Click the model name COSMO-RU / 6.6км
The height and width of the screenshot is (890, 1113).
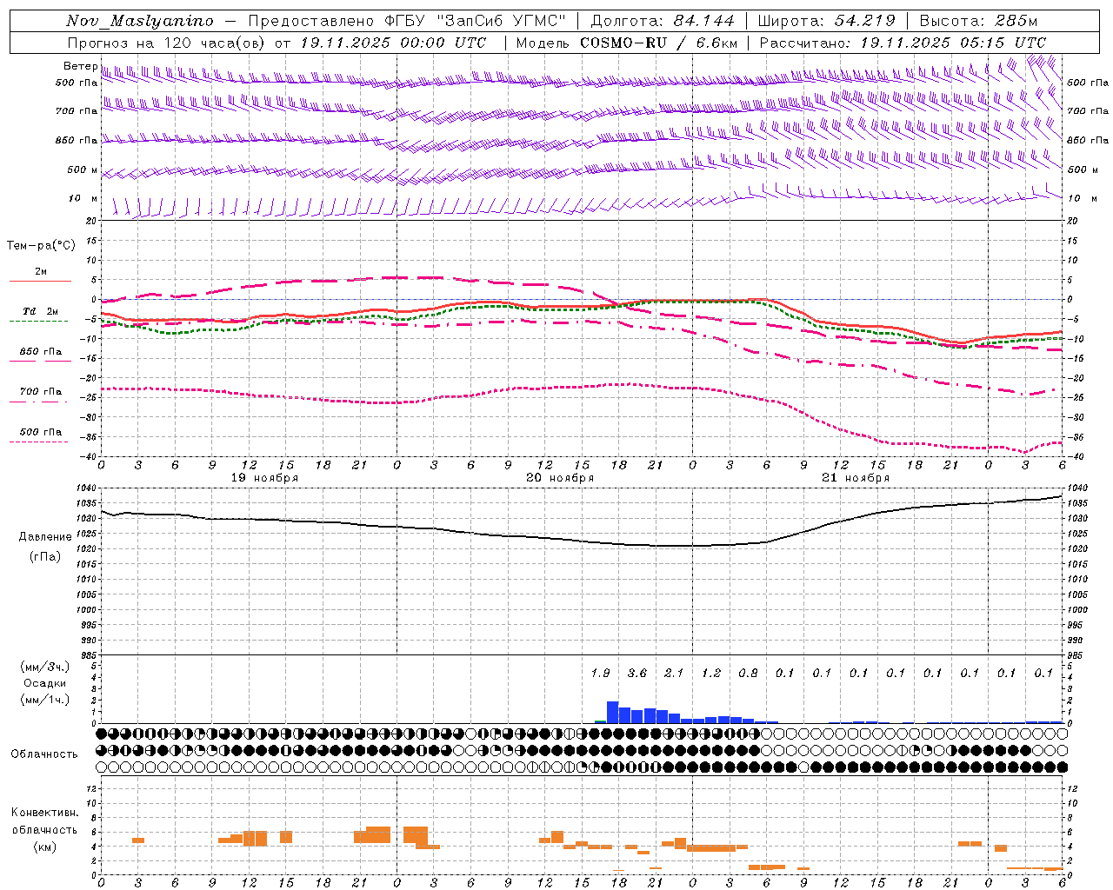click(x=659, y=43)
